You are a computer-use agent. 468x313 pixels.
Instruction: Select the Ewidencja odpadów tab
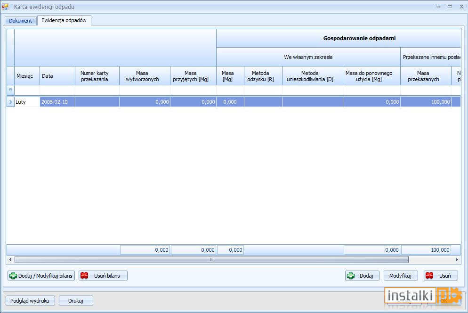(64, 20)
